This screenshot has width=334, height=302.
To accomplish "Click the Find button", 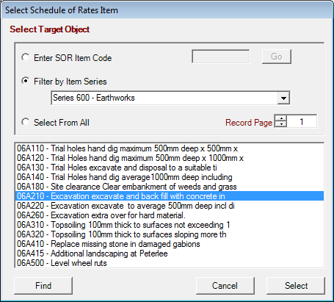I will click(43, 286).
